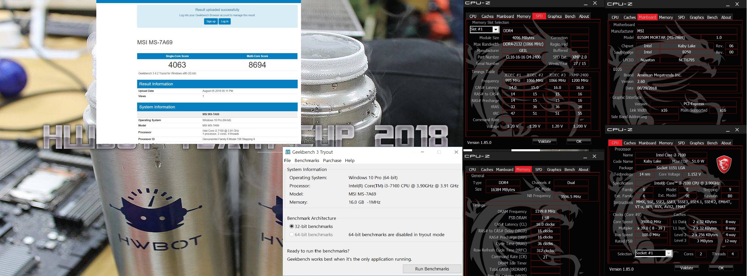Image resolution: width=748 pixels, height=276 pixels.
Task: Open Memory tab in the Processor window
Action: tap(666, 143)
